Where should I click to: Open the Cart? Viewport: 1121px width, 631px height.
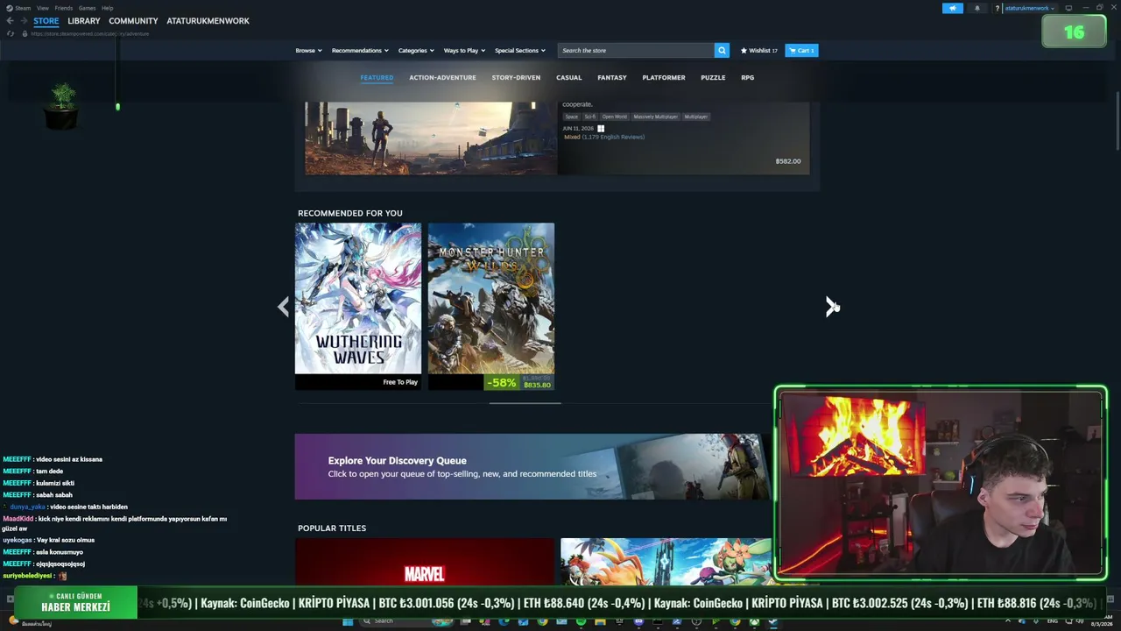pyautogui.click(x=801, y=51)
